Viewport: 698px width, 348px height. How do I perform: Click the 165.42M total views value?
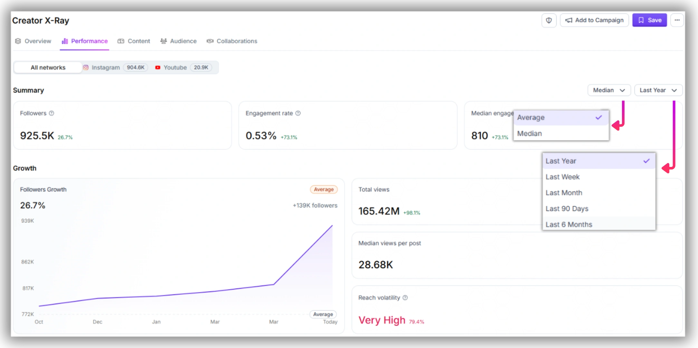379,211
